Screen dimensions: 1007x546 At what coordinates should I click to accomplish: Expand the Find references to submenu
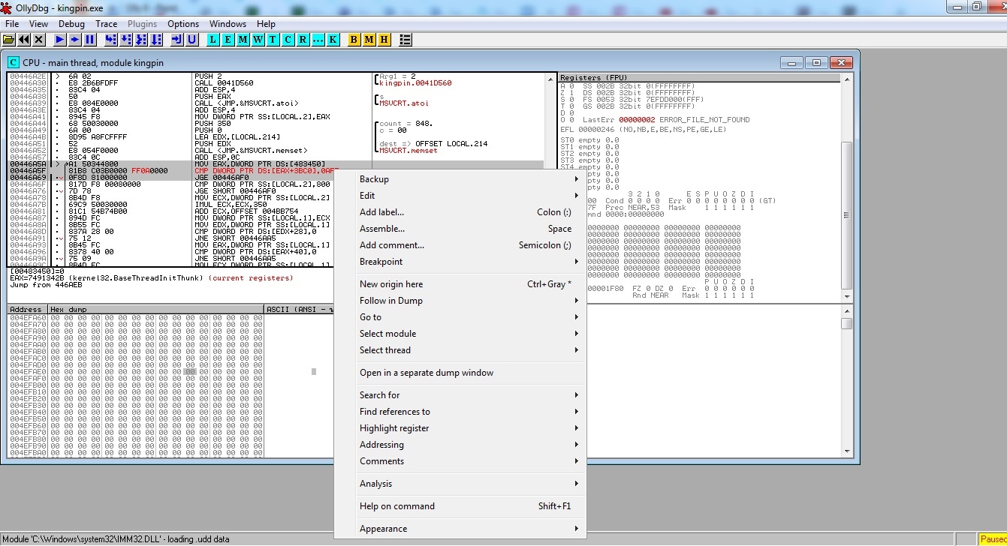point(460,412)
